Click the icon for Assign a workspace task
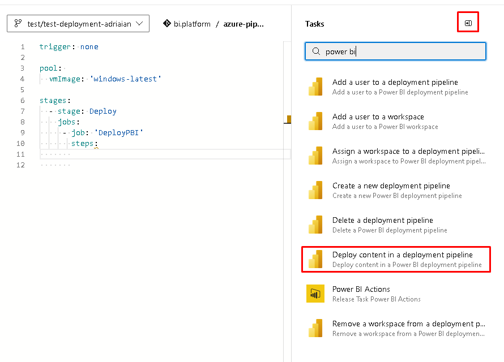The height and width of the screenshot is (362, 504). [x=315, y=156]
